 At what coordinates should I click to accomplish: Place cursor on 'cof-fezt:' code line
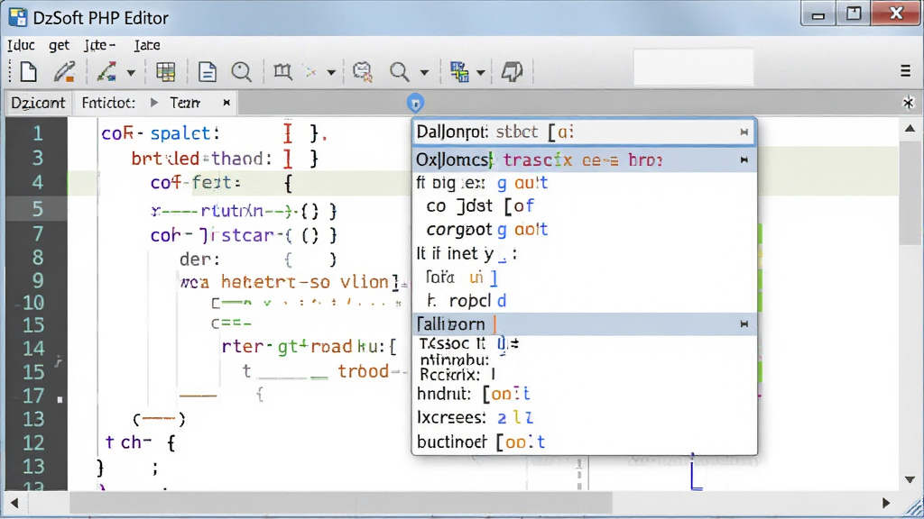pos(196,183)
